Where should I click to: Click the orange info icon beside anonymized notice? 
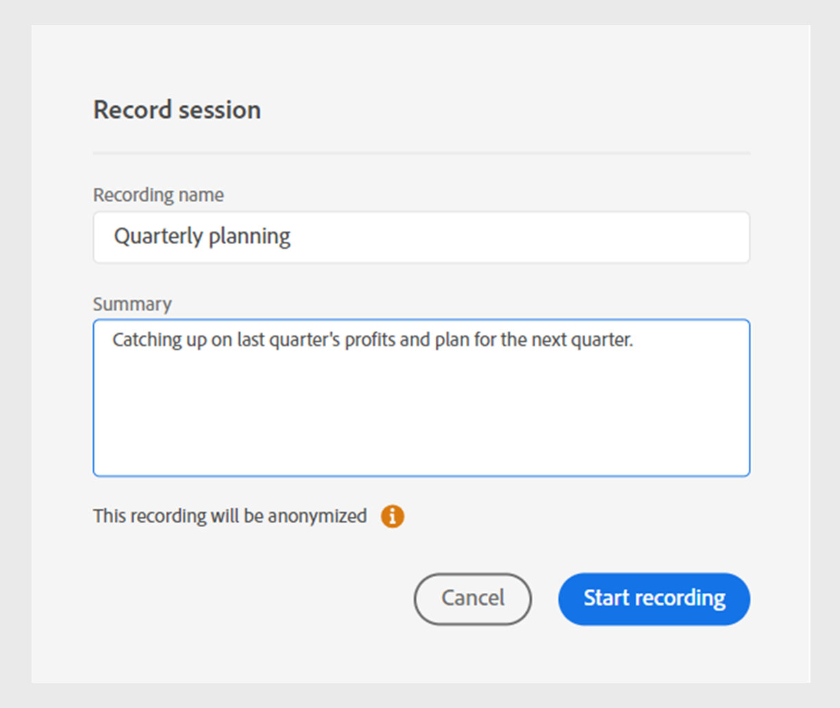point(393,516)
